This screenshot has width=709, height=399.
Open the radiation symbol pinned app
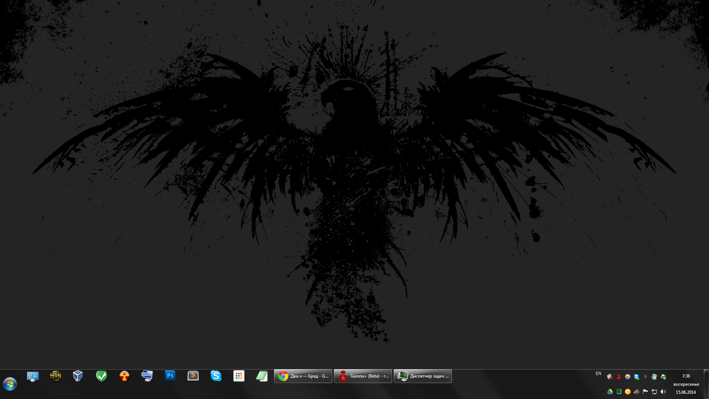tap(124, 376)
